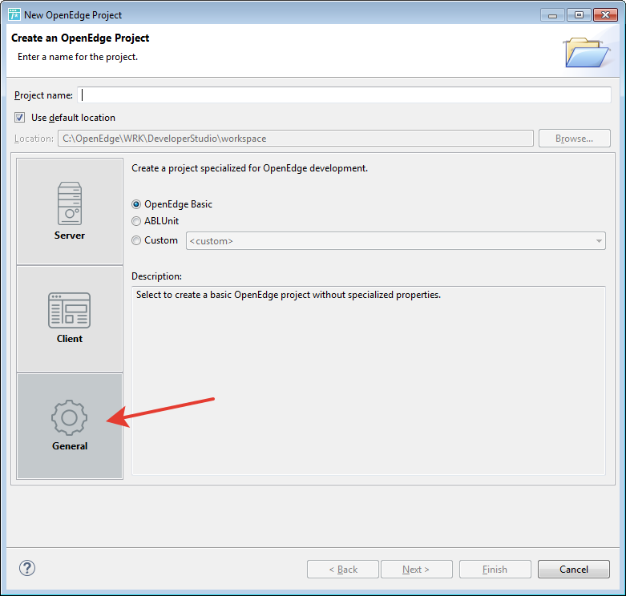
Task: Click the New OpenEdge Project window icon
Action: click(x=14, y=14)
